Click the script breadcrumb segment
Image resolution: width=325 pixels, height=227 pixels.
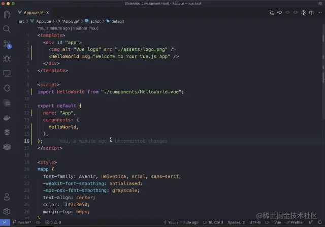(x=93, y=21)
